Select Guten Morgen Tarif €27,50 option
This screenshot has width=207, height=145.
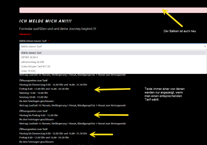[x=113, y=66]
